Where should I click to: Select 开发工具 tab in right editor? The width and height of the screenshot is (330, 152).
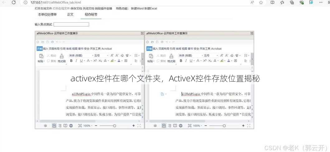[x=205, y=49]
